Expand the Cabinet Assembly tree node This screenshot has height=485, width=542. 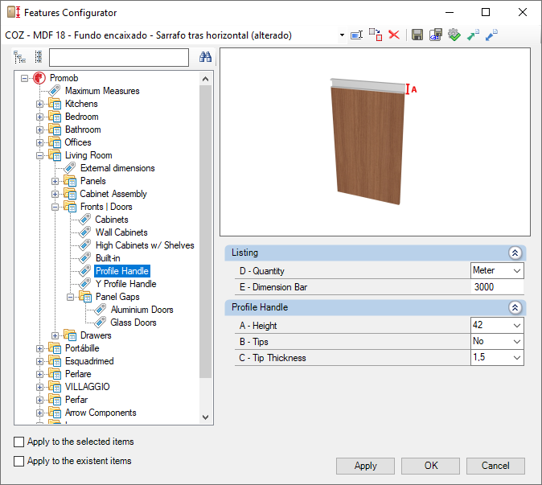(55, 194)
